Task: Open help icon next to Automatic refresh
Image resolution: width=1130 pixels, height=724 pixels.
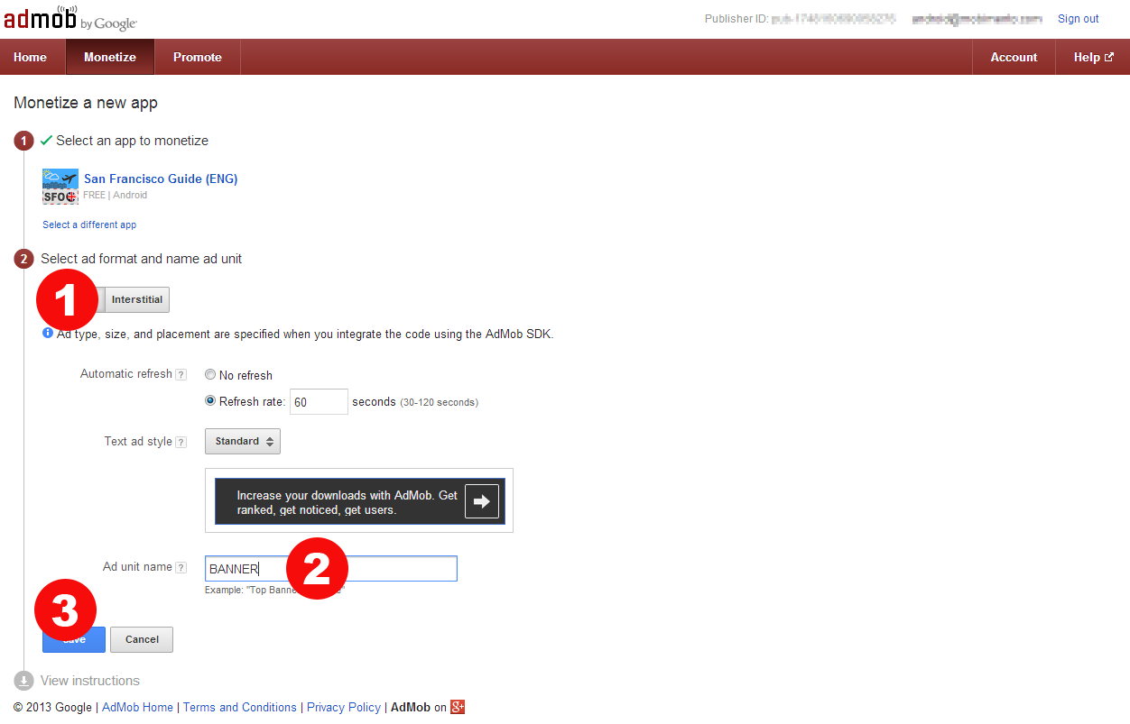Action: click(x=181, y=374)
